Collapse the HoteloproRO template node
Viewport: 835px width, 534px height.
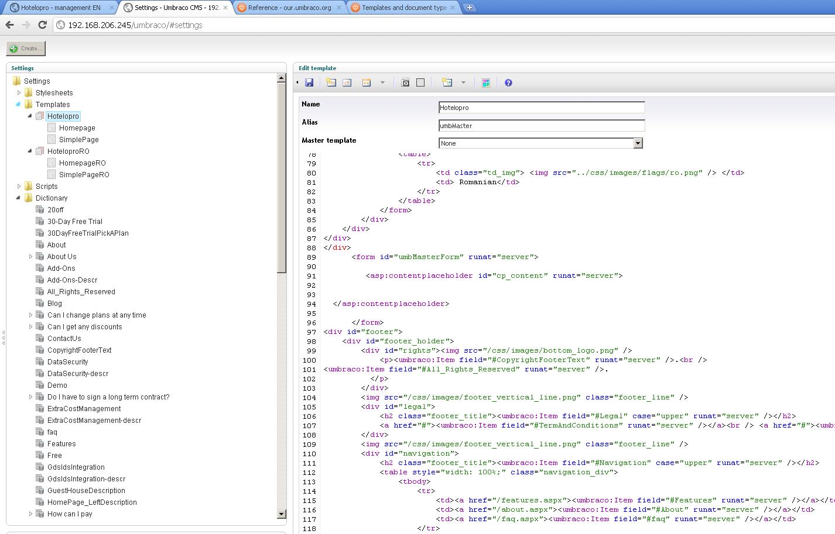pyautogui.click(x=30, y=151)
